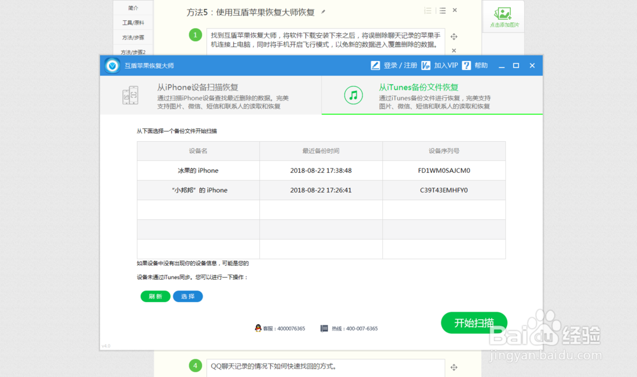Click the 点击添加图片 add image icon
The width and height of the screenshot is (637, 377).
[503, 14]
